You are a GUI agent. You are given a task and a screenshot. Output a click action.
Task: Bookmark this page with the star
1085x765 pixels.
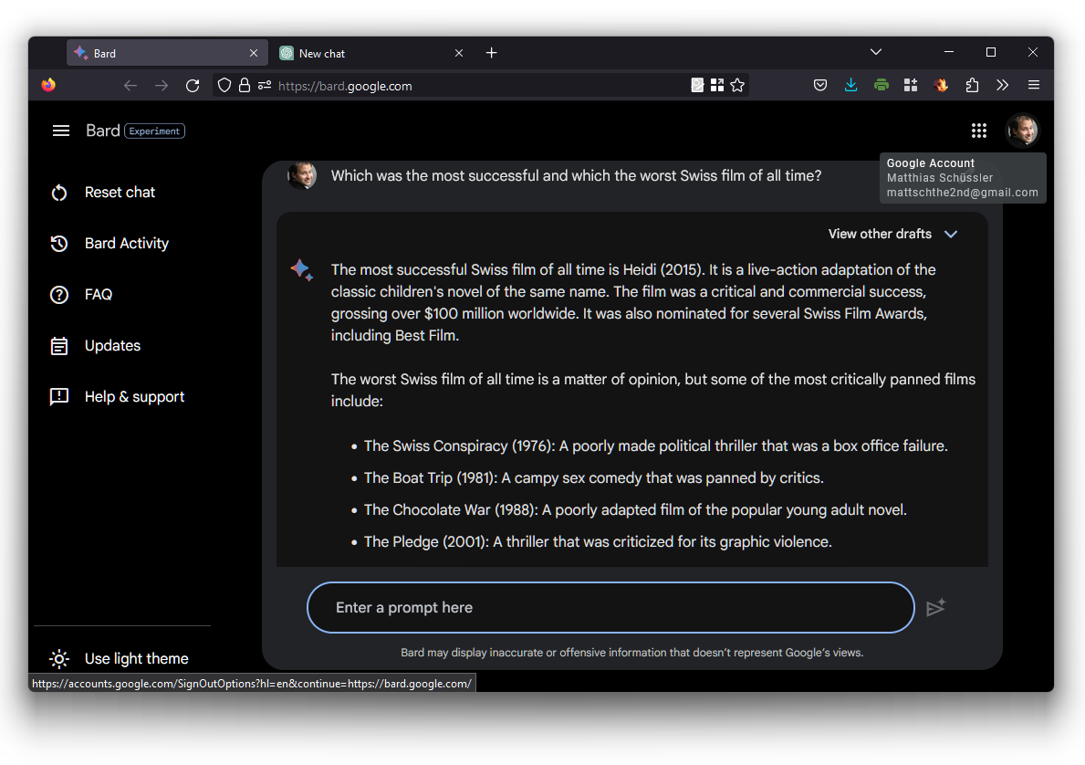pyautogui.click(x=737, y=85)
